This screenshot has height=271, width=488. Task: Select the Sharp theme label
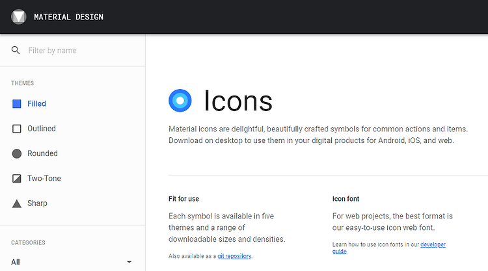pos(37,203)
